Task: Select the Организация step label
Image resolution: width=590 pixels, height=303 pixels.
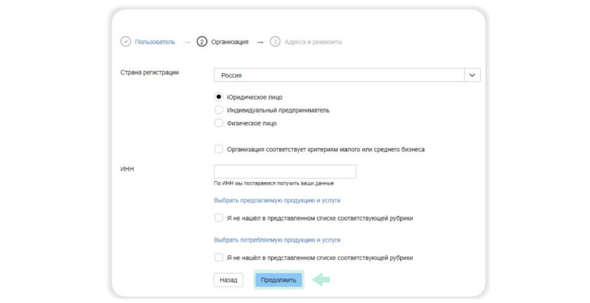Action: (230, 42)
